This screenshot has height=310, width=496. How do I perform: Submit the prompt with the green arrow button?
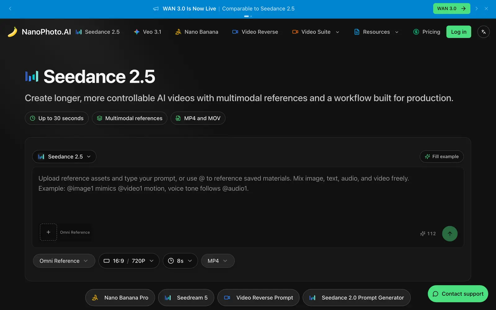pos(450,234)
